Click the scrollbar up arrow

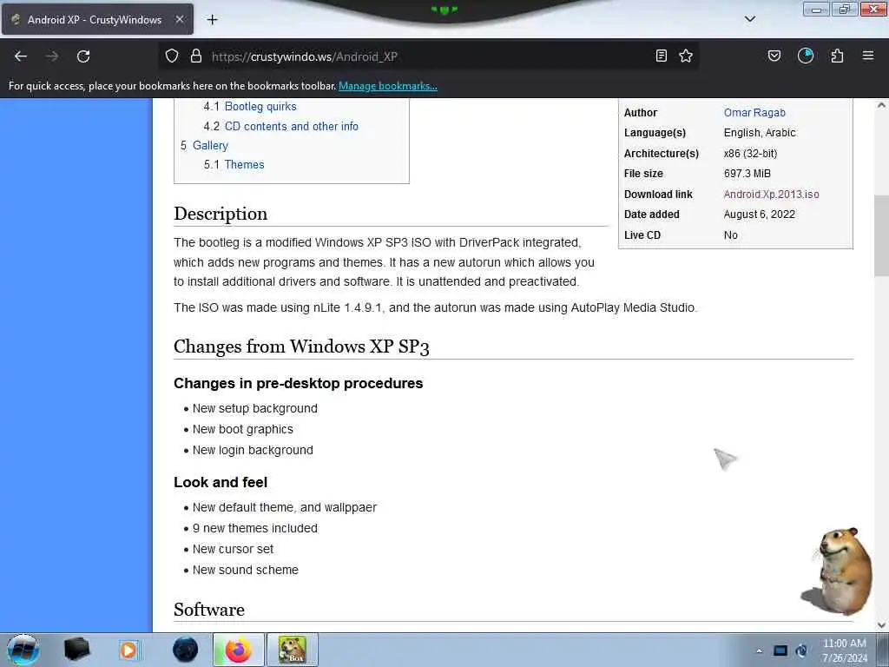coord(881,105)
